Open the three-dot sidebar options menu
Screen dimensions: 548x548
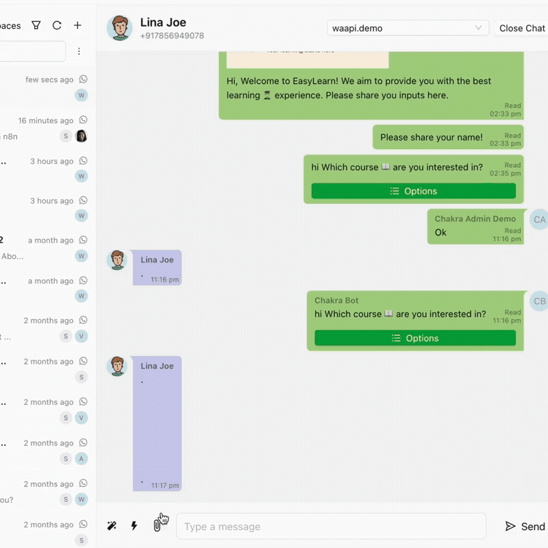(x=79, y=51)
